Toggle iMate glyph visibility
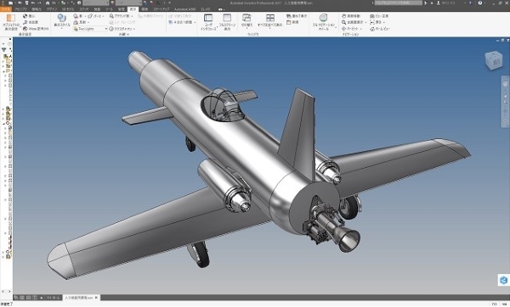 [36, 29]
